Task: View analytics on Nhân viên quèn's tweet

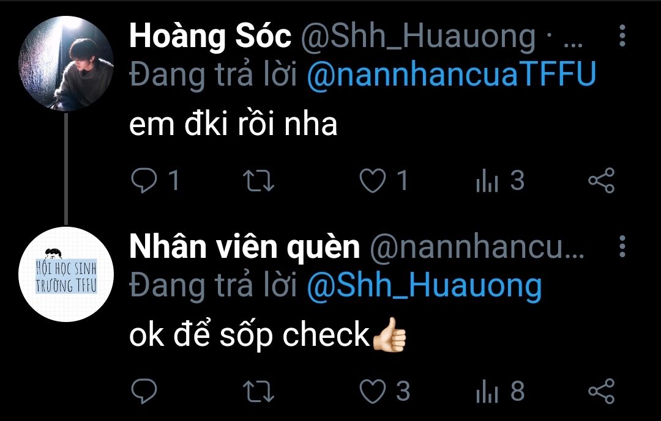Action: pos(488,392)
